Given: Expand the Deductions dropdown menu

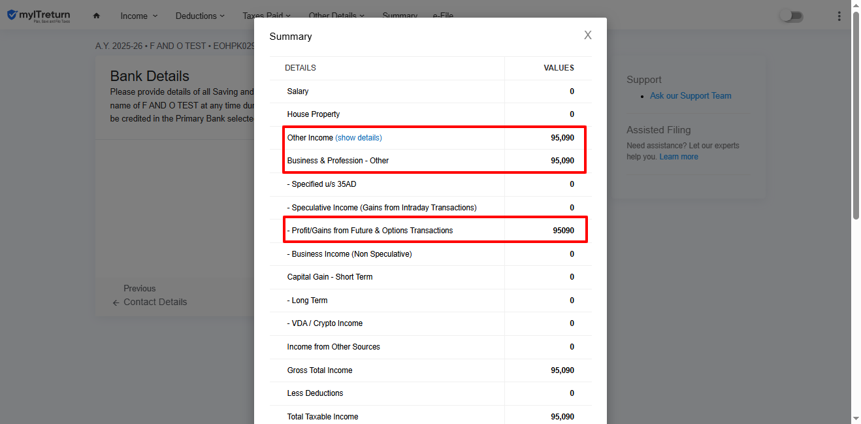Looking at the screenshot, I should (200, 16).
